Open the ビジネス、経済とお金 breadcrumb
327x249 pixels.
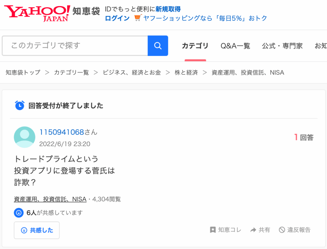(x=132, y=72)
